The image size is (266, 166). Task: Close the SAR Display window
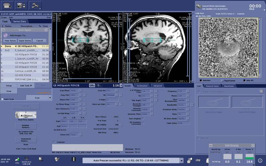click(253, 145)
